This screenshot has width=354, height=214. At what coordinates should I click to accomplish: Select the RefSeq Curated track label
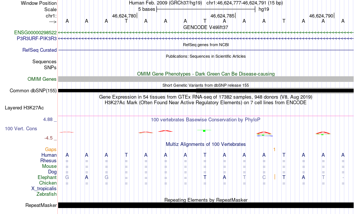[39, 50]
